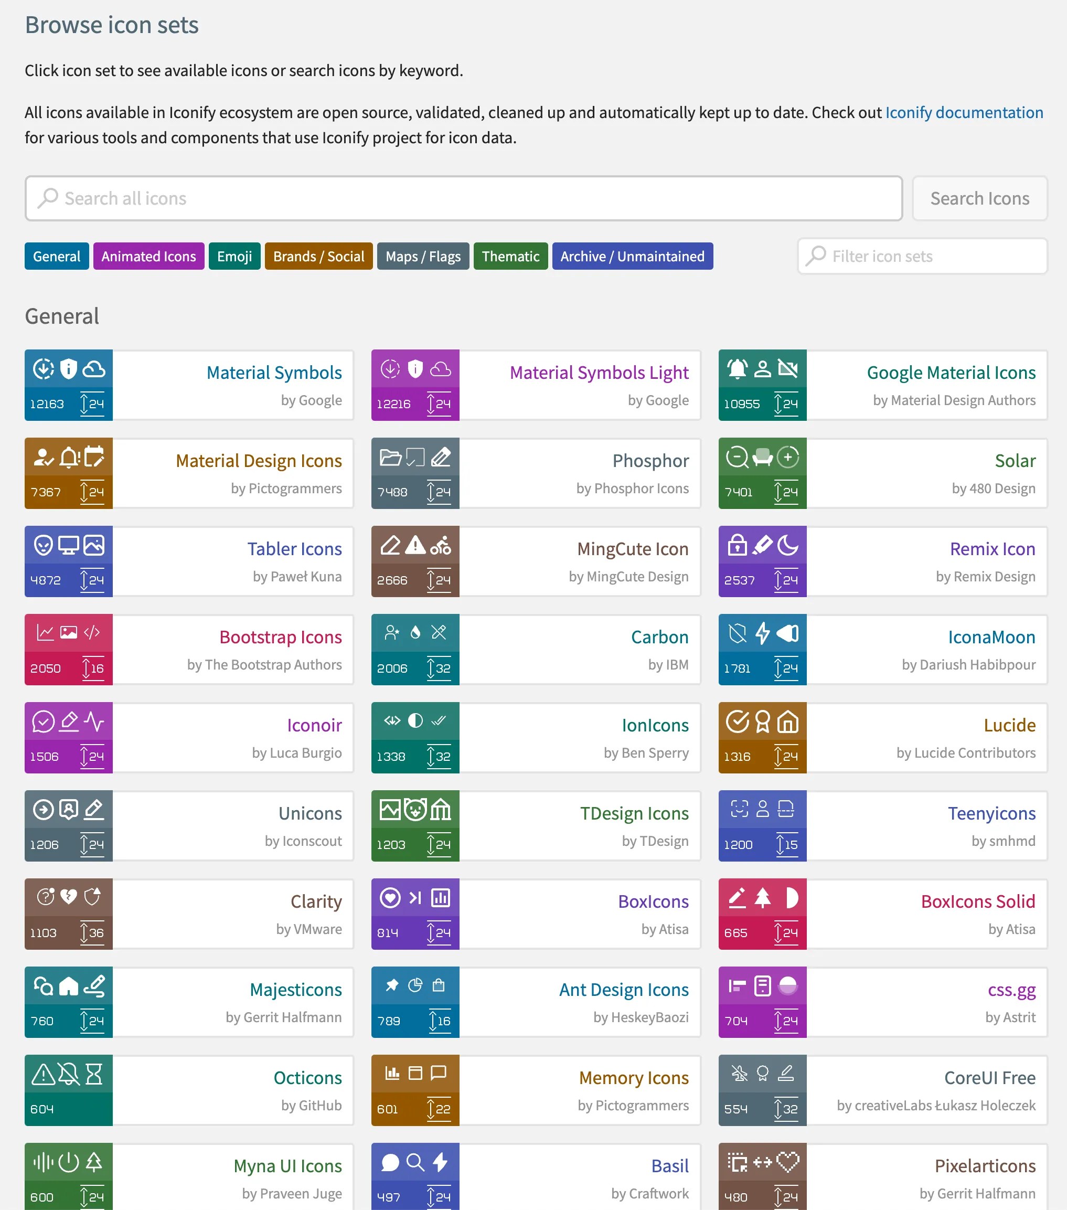Switch to the Emoji category
Screen dimensions: 1067x1210
click(x=234, y=257)
